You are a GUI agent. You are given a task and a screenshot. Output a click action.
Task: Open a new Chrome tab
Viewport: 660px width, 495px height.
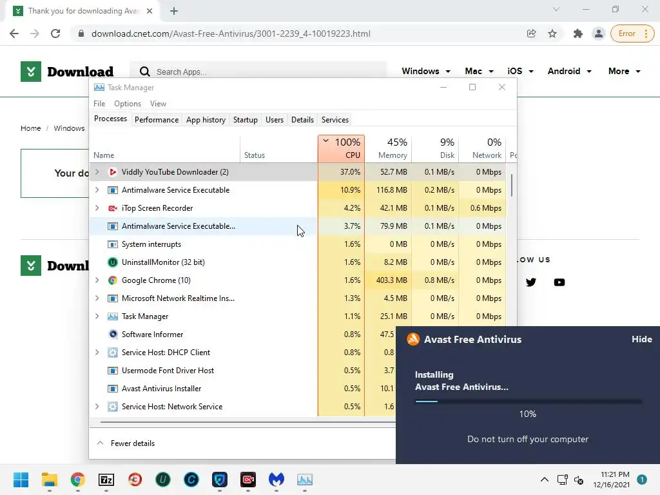[174, 11]
